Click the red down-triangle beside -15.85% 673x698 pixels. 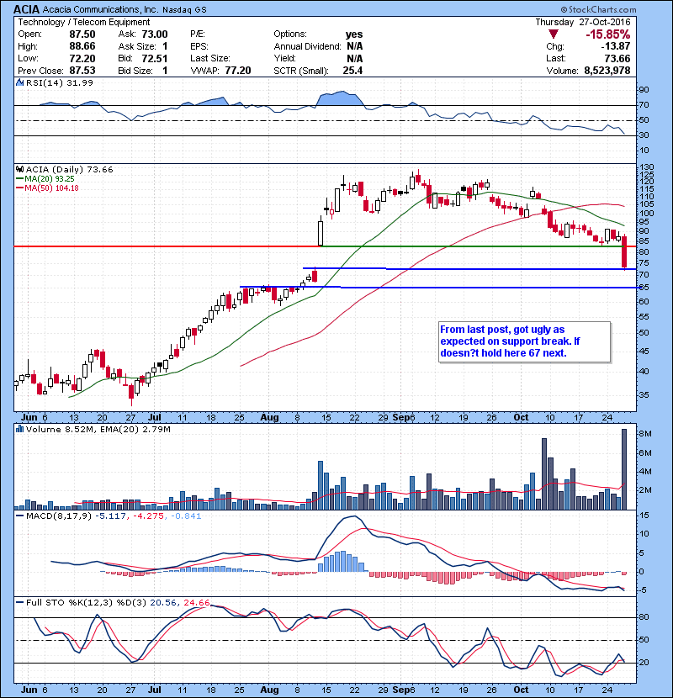coord(554,34)
